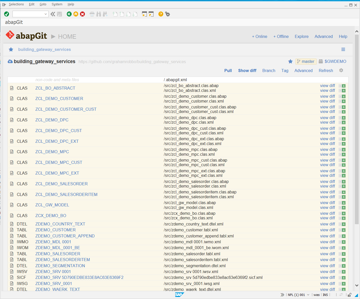Open the Goto menu
The image size is (360, 299).
43,4
